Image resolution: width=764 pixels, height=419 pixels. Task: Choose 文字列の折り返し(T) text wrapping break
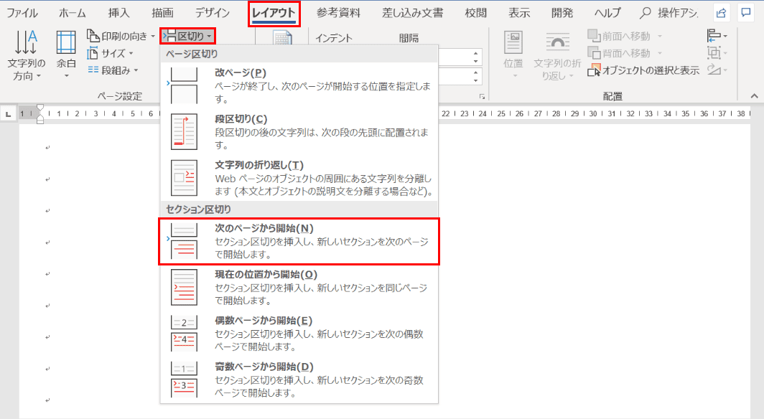click(x=299, y=178)
